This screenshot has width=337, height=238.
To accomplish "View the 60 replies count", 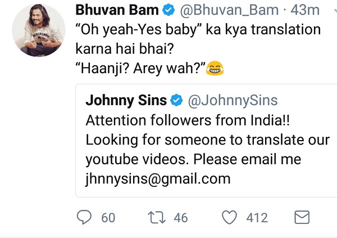I will pyautogui.click(x=108, y=218).
